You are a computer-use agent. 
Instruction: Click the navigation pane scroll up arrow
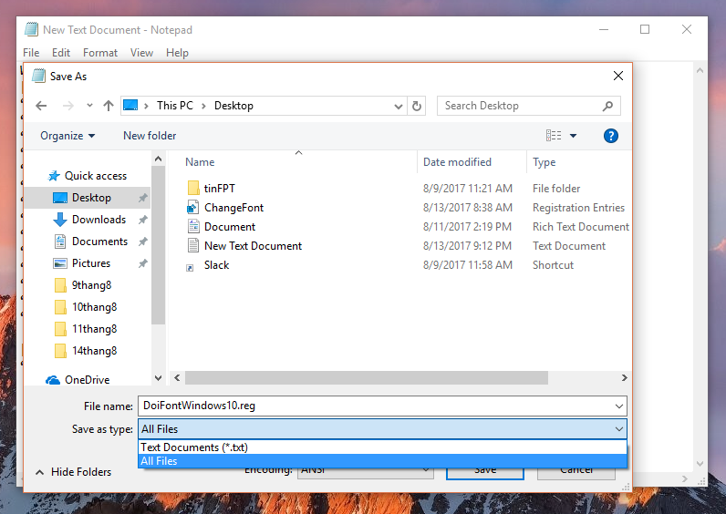(159, 159)
